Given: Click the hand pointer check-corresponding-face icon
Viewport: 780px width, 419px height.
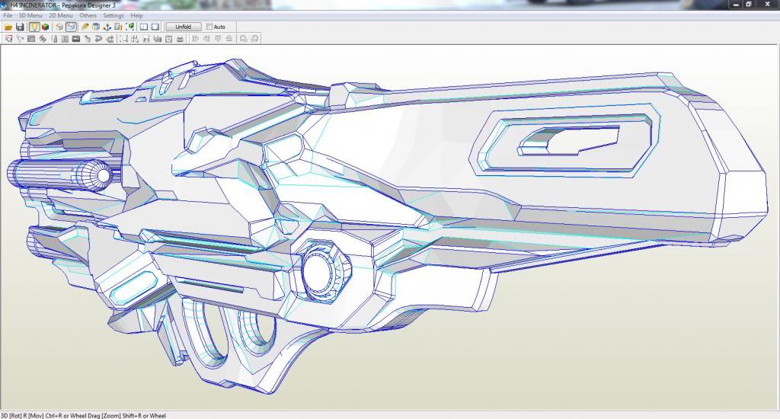Looking at the screenshot, I should point(88,39).
